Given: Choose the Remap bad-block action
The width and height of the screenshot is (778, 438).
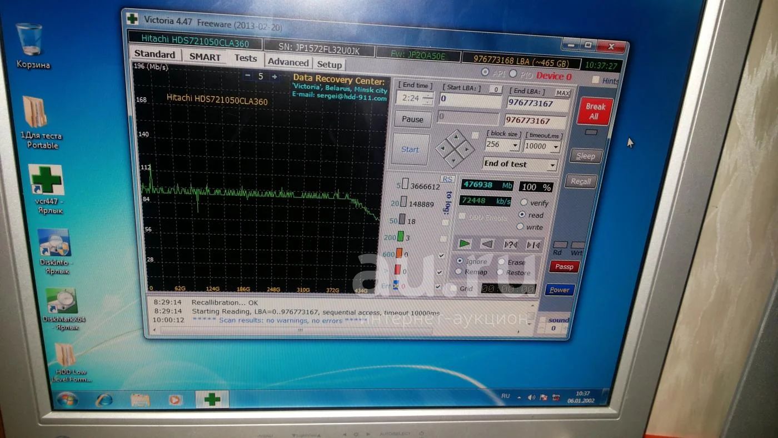Looking at the screenshot, I should coord(458,271).
